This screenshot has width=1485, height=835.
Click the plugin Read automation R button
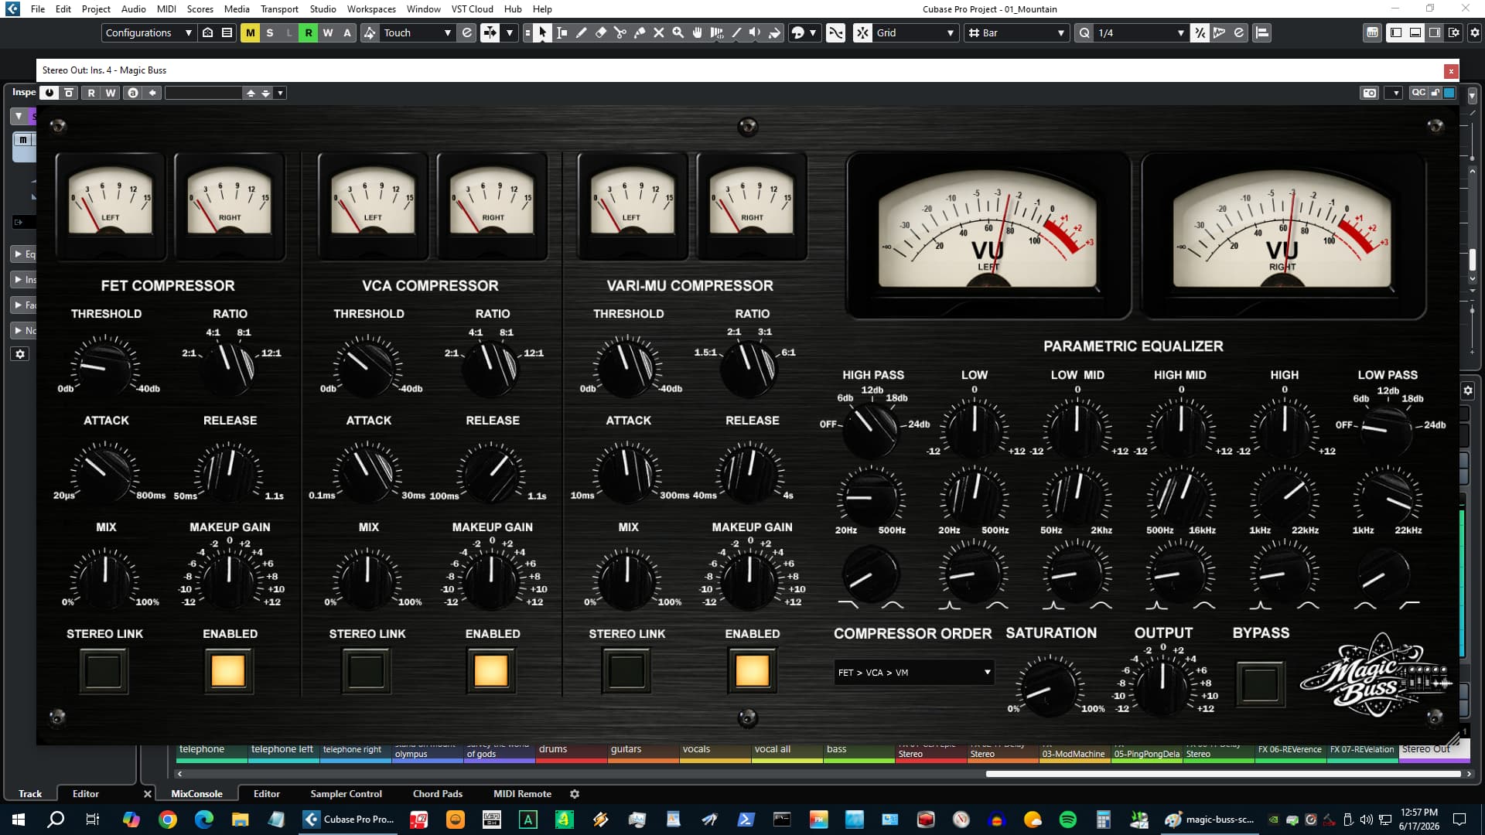point(91,93)
